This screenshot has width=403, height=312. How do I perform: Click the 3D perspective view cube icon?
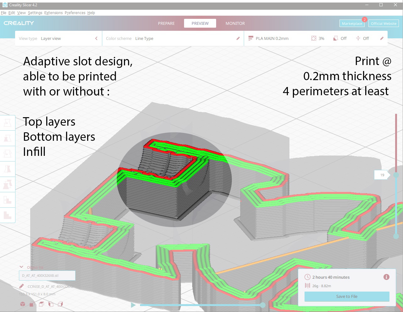(x=23, y=304)
